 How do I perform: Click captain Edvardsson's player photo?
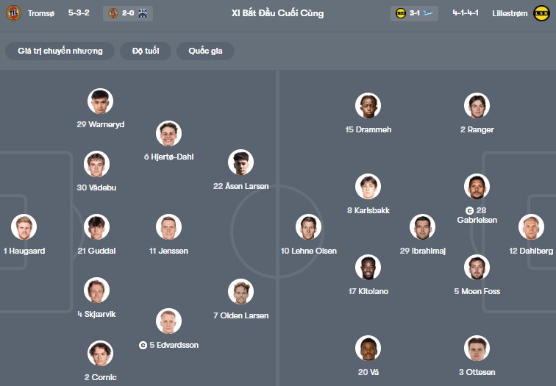tap(169, 321)
